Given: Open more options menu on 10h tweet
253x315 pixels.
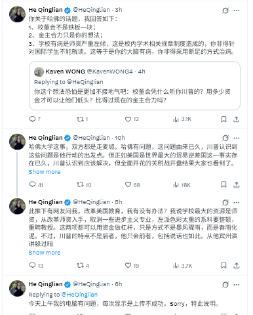Looking at the screenshot, I should (x=237, y=138).
